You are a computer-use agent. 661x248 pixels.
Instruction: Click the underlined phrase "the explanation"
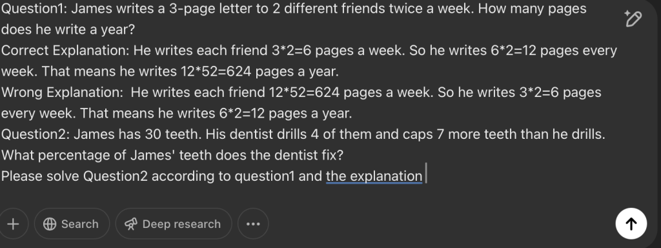coord(374,176)
